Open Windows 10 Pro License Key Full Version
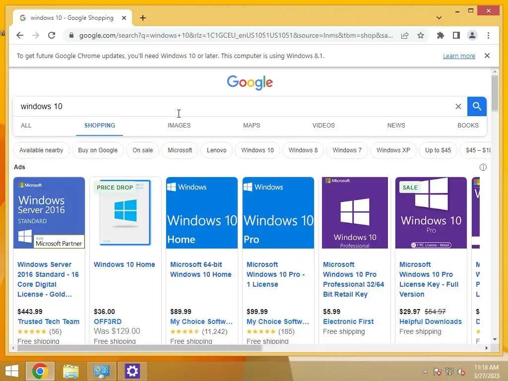Image resolution: width=508 pixels, height=381 pixels. click(x=429, y=279)
